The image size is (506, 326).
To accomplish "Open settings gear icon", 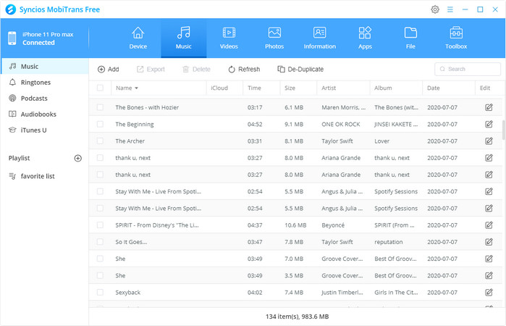I will tap(435, 9).
